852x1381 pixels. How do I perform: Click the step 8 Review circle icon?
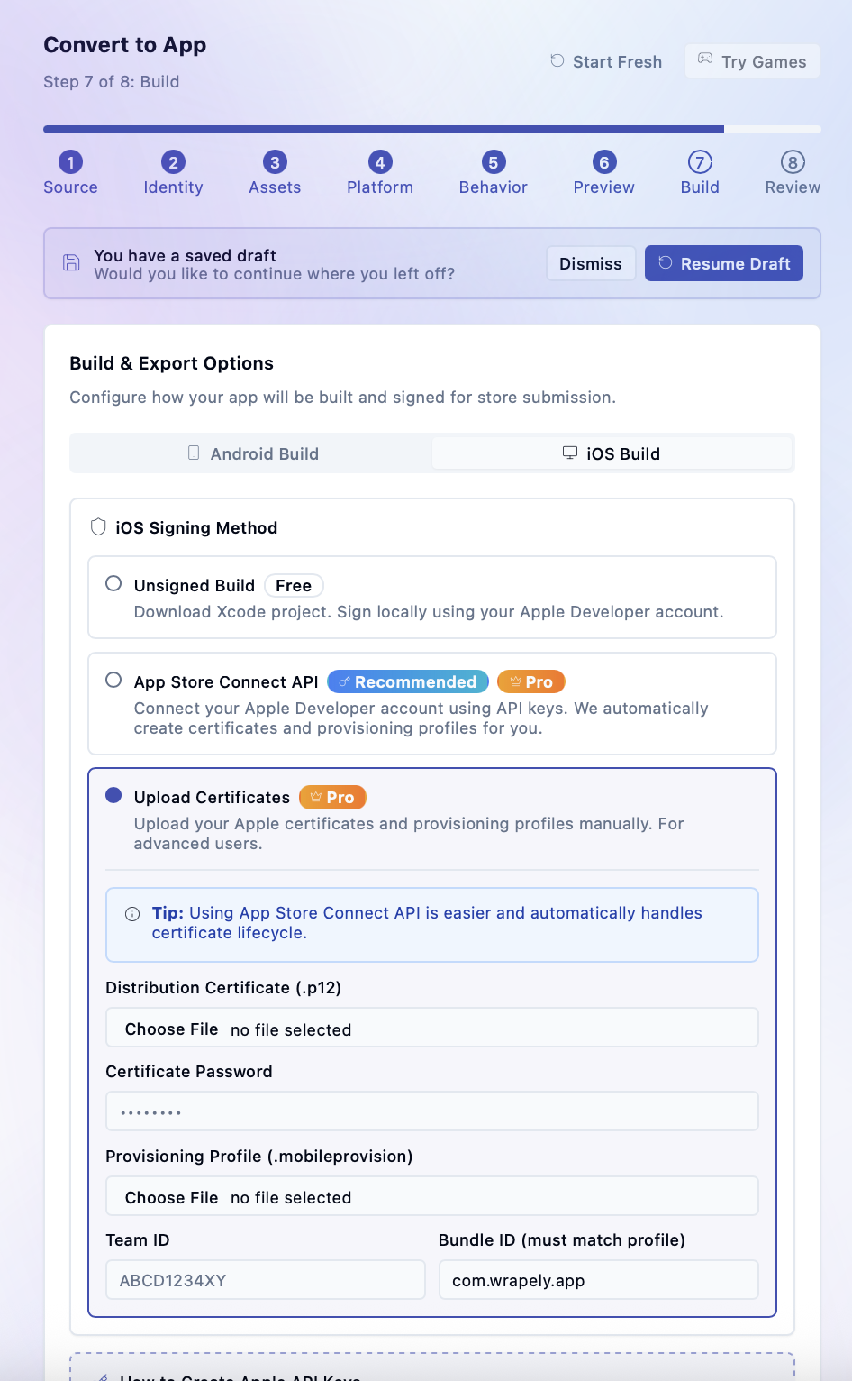[x=792, y=163]
